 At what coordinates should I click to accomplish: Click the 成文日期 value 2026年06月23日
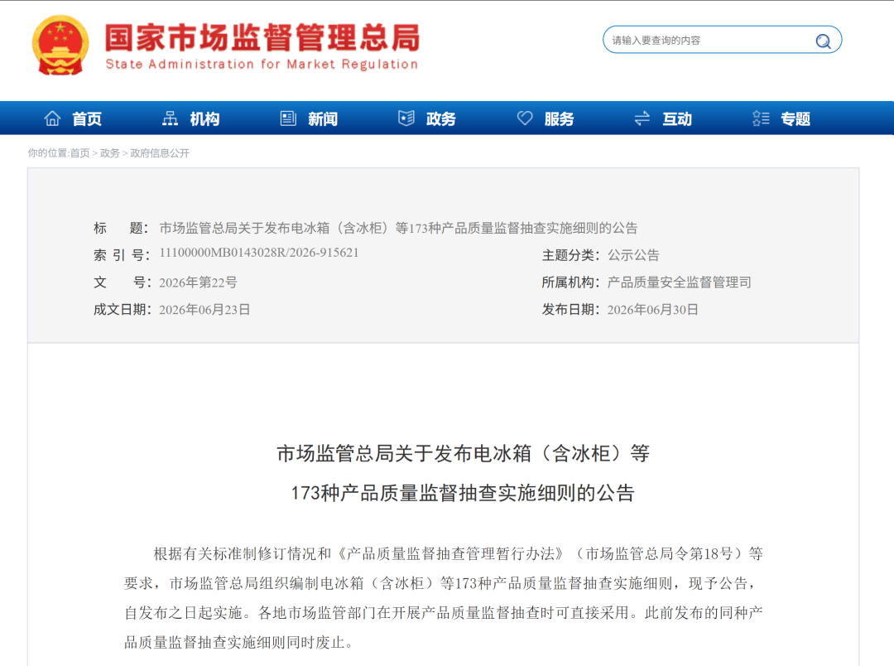[x=204, y=310]
